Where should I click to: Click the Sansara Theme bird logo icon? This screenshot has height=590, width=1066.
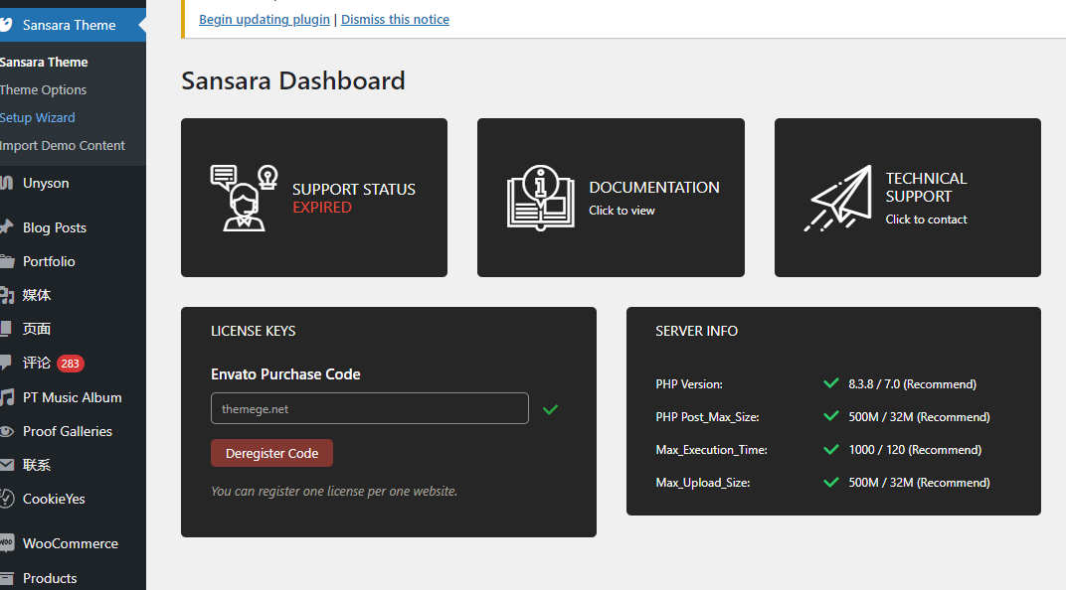coord(6,25)
